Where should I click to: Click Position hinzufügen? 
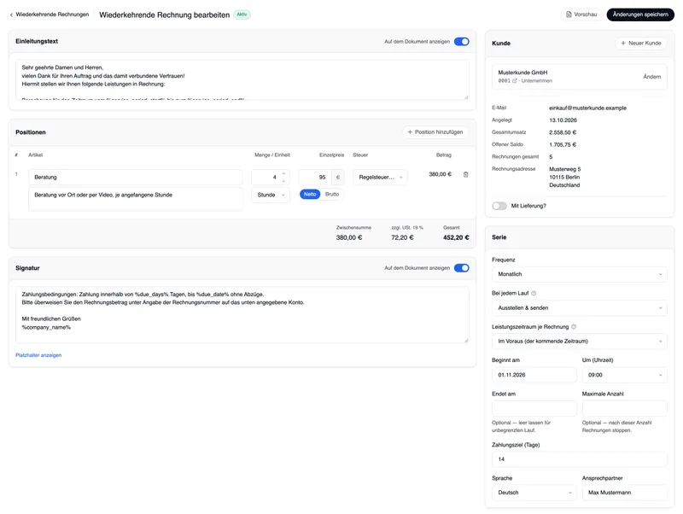(435, 132)
